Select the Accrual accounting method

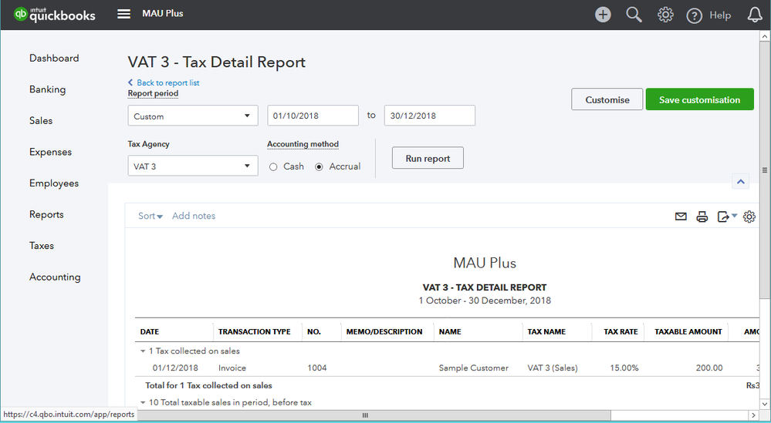(x=319, y=167)
